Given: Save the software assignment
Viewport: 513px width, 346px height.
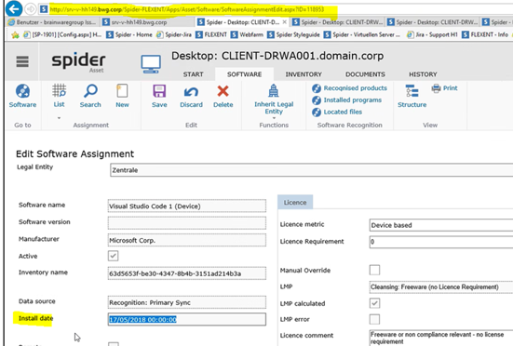Looking at the screenshot, I should tap(159, 91).
